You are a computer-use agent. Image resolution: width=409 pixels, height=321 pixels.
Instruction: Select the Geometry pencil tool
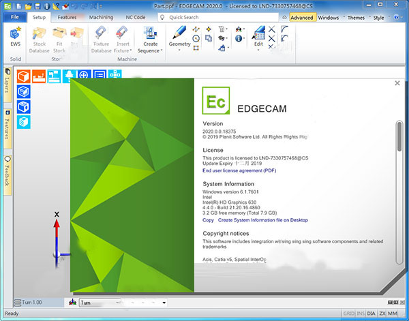click(180, 35)
